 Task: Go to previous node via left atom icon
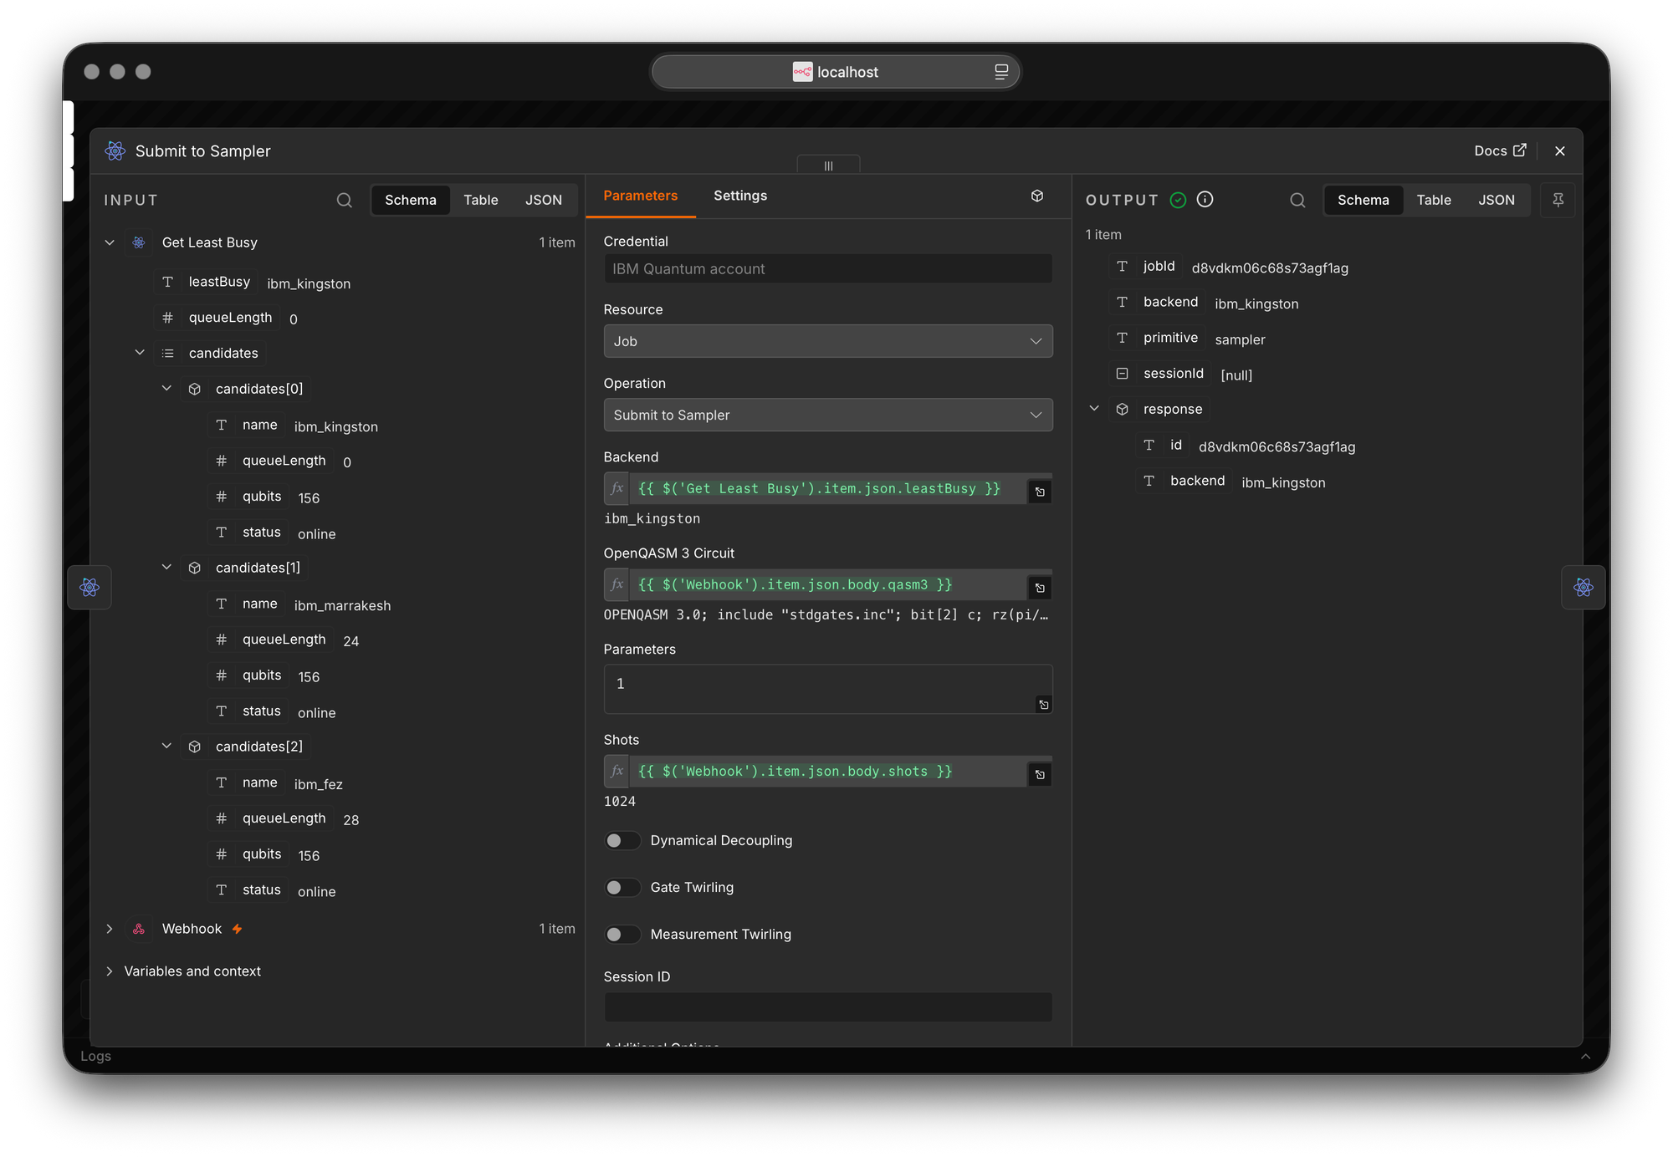(x=90, y=587)
